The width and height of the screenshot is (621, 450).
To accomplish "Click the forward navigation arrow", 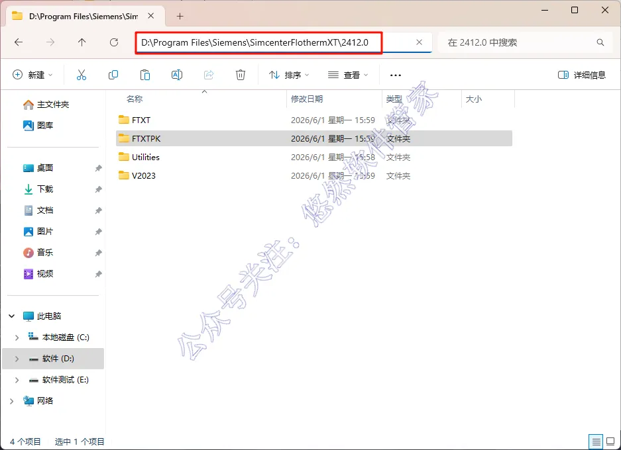I will click(50, 42).
